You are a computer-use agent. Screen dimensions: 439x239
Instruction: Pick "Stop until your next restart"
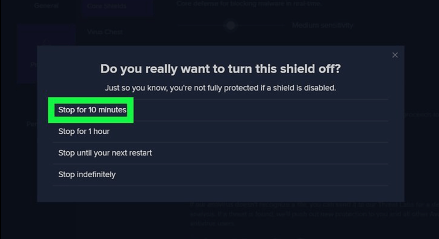(105, 153)
